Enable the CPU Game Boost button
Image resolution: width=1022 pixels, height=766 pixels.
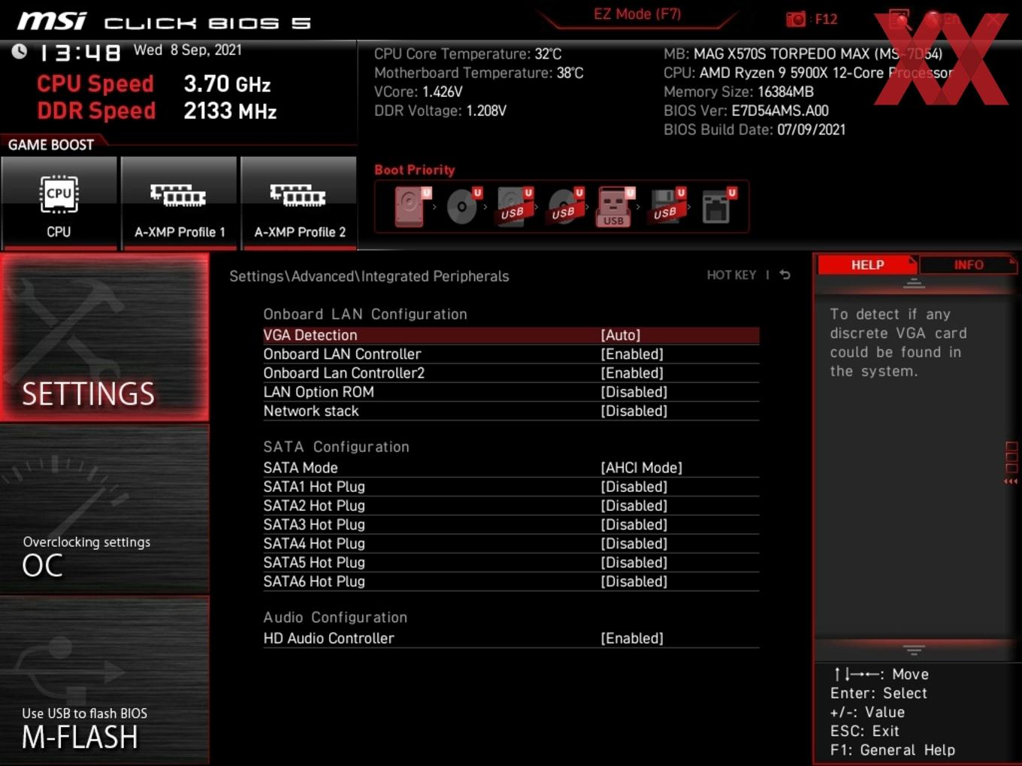[x=59, y=203]
